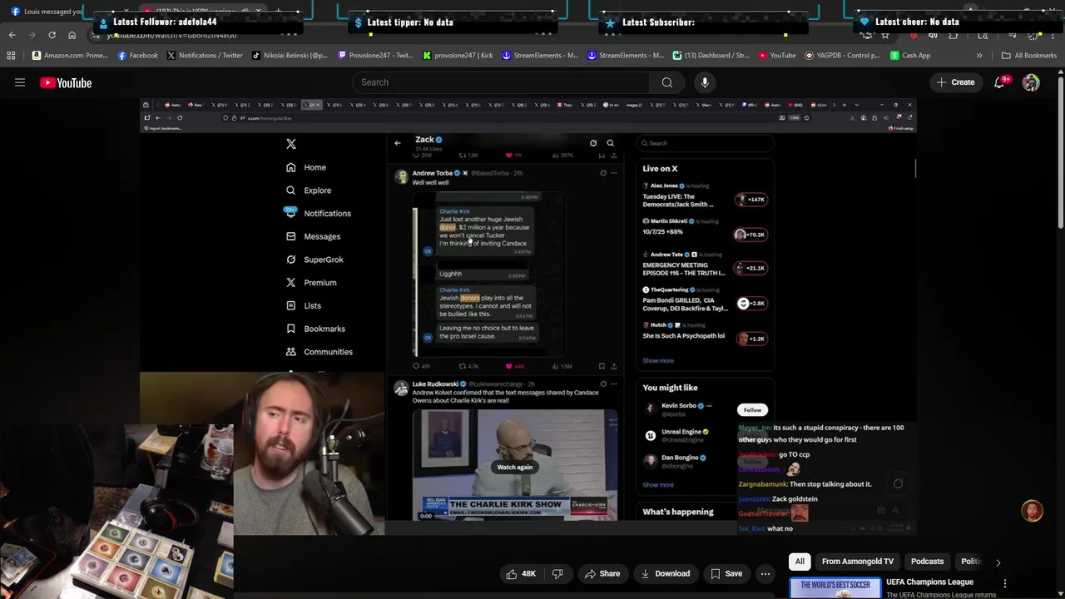This screenshot has height=599, width=1065.
Task: Save the video to a playlist
Action: [726, 573]
